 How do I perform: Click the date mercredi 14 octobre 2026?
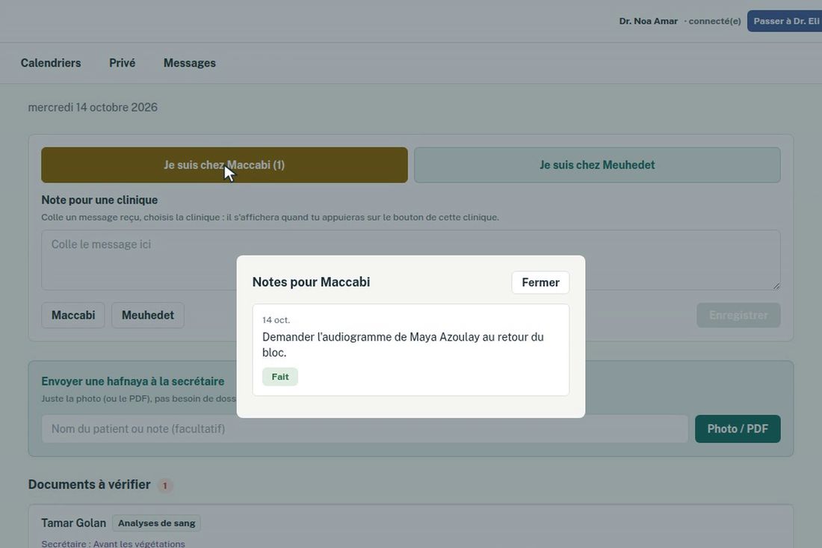point(93,107)
